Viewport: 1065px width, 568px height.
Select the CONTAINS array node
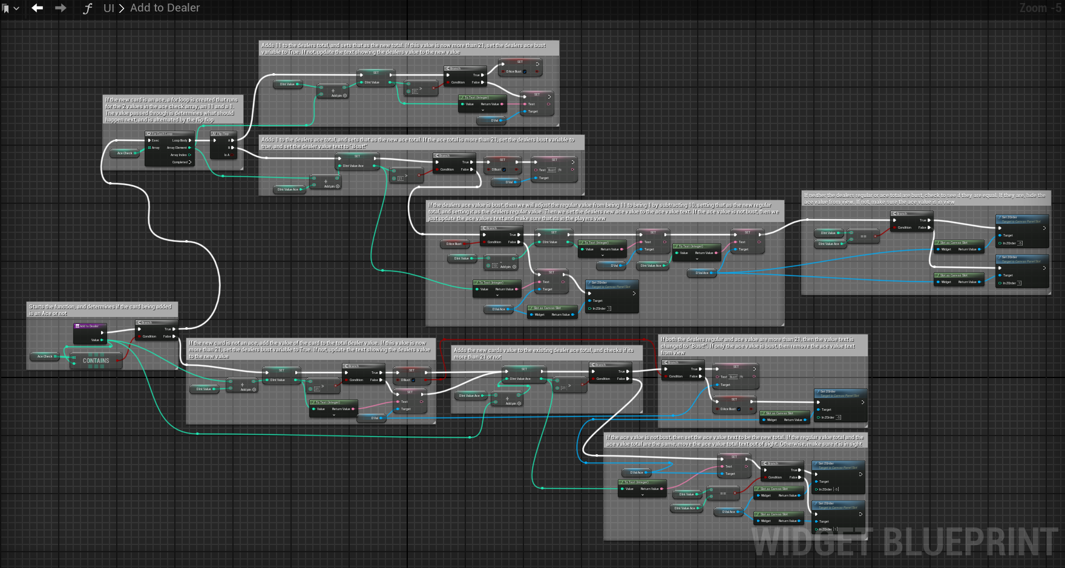pos(96,361)
